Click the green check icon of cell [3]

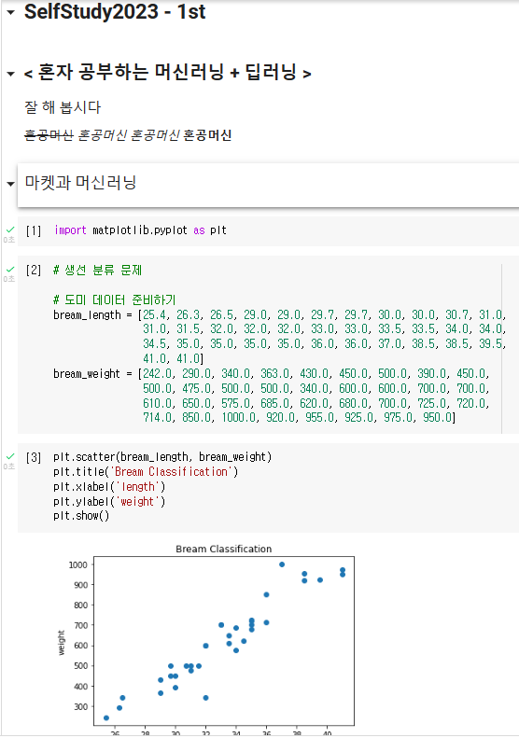pos(10,456)
